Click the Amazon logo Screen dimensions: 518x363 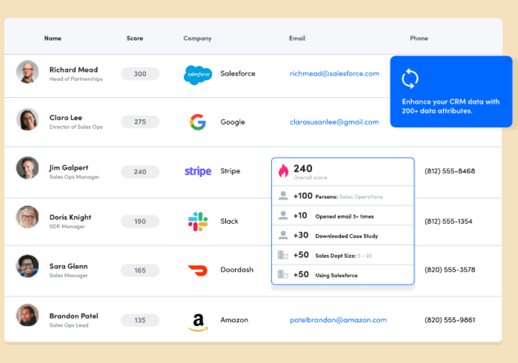tap(198, 322)
